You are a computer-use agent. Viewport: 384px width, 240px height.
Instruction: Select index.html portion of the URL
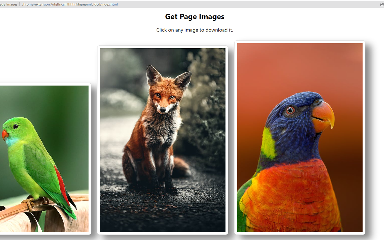109,4
